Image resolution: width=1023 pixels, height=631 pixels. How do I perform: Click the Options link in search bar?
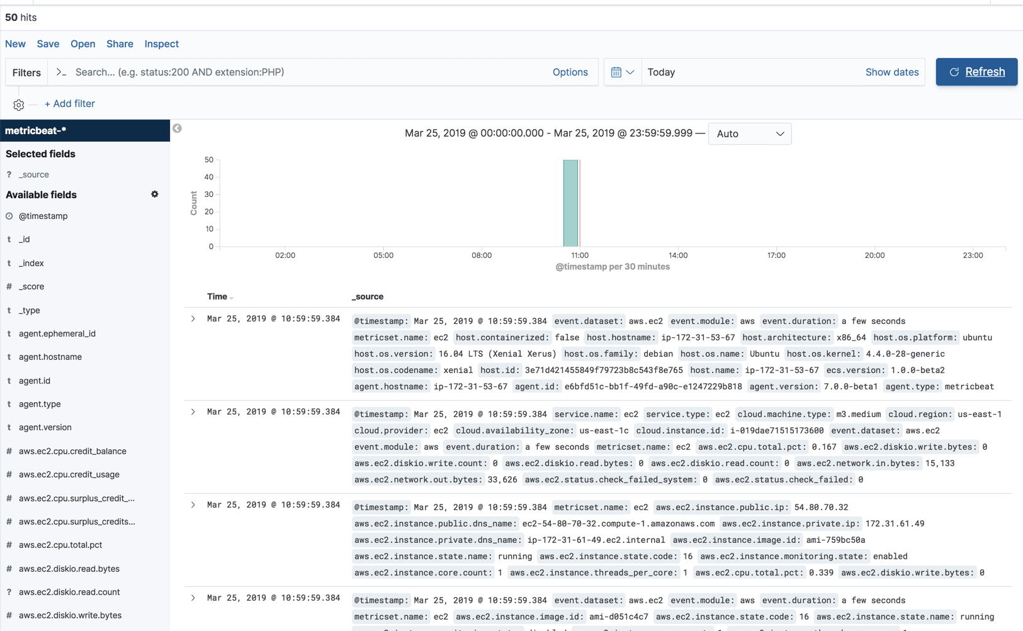(570, 72)
